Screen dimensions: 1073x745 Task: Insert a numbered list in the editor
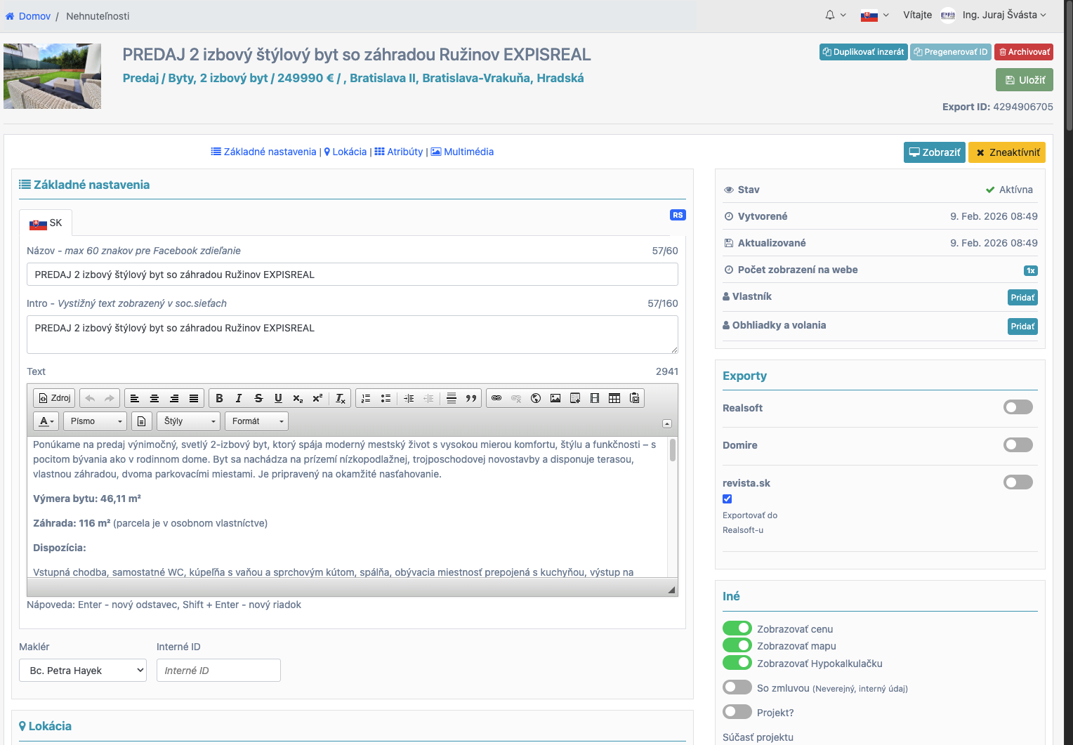366,398
